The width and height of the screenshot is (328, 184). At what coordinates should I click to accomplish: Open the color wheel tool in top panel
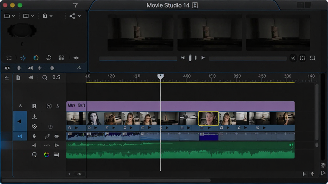(x=36, y=58)
